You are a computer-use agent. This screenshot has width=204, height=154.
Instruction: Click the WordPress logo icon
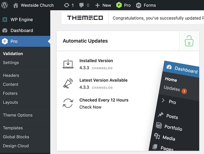pyautogui.click(x=5, y=5)
